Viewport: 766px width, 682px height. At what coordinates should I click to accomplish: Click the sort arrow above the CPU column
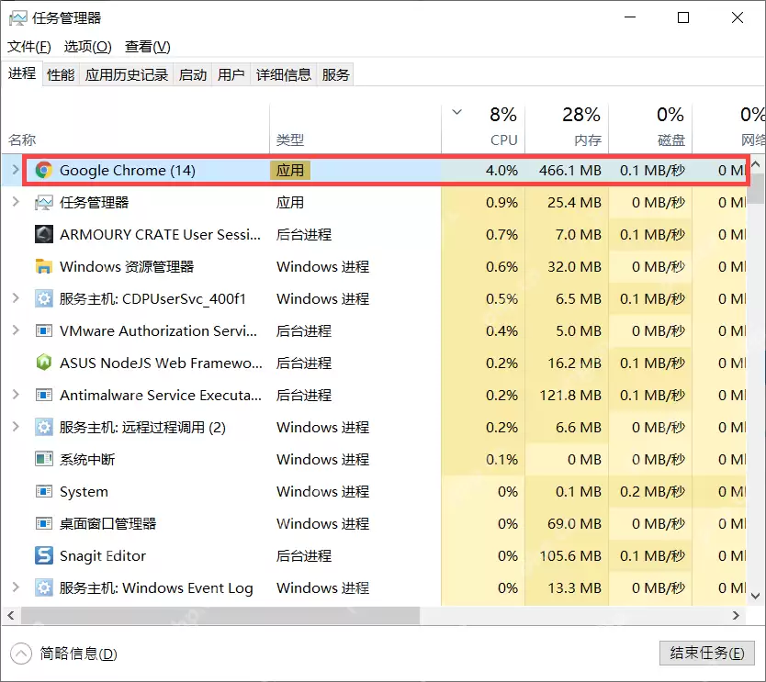click(x=456, y=112)
